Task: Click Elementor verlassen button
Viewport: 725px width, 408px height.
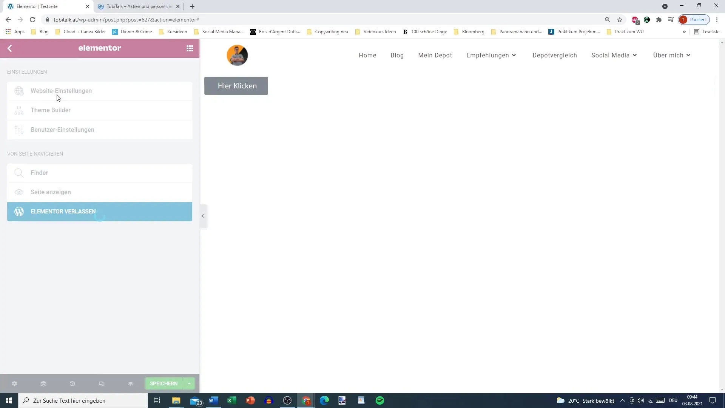Action: pos(100,212)
